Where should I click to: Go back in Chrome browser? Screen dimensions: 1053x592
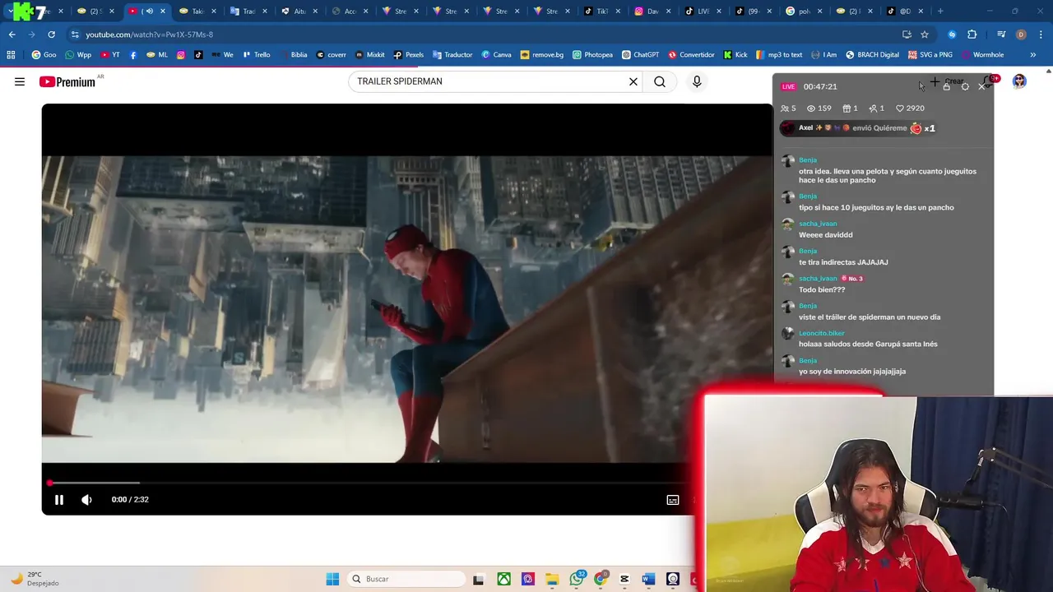point(12,35)
